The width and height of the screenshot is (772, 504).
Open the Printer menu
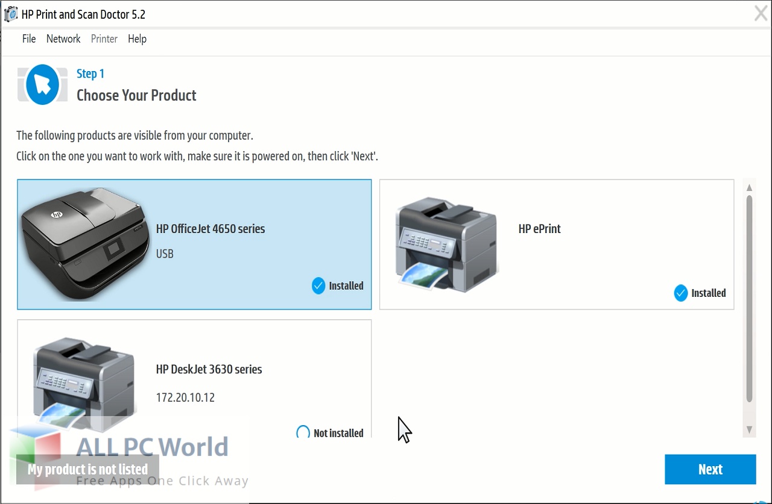click(104, 39)
